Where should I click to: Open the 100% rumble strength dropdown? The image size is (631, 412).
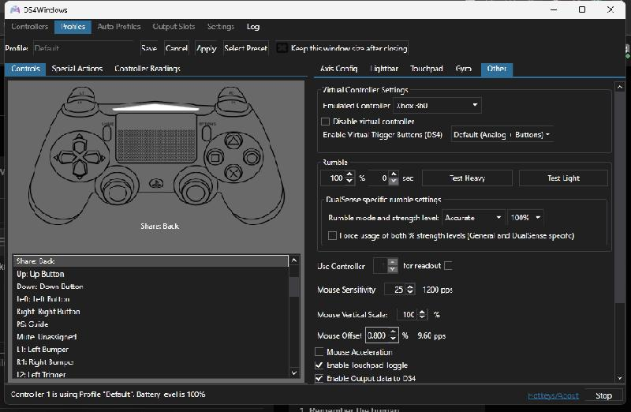click(x=525, y=218)
